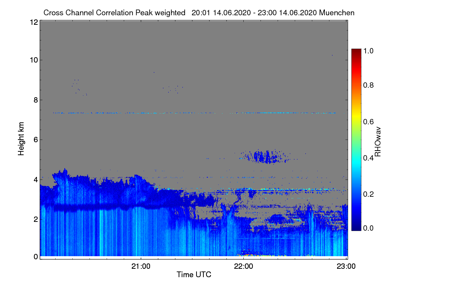Click the 21:00 time tick label
Viewport: 457px width, 305px height.
(x=141, y=266)
